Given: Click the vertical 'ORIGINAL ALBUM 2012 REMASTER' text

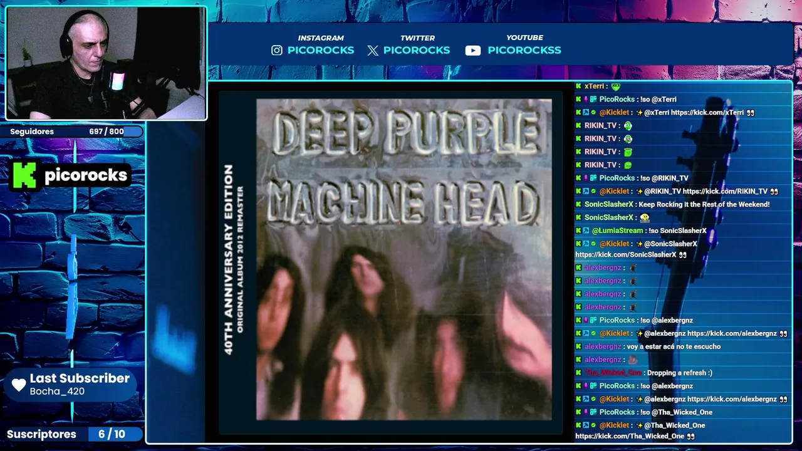Looking at the screenshot, I should tap(240, 259).
